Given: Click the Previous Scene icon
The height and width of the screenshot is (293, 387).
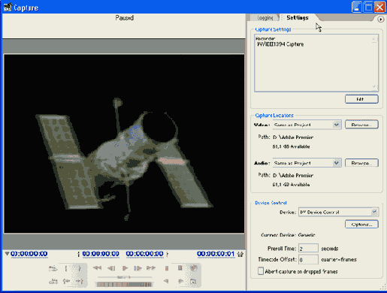Looking at the screenshot, I should [x=53, y=282].
